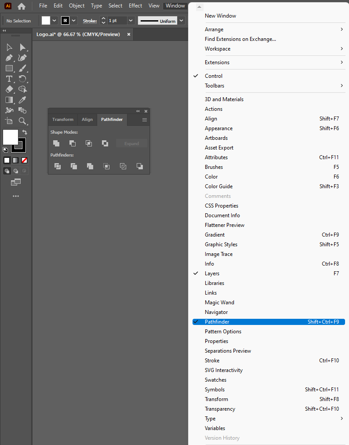Click Intersect shape mode

(89, 143)
